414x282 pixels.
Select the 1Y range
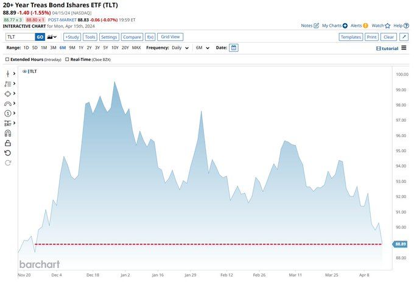pyautogui.click(x=81, y=48)
